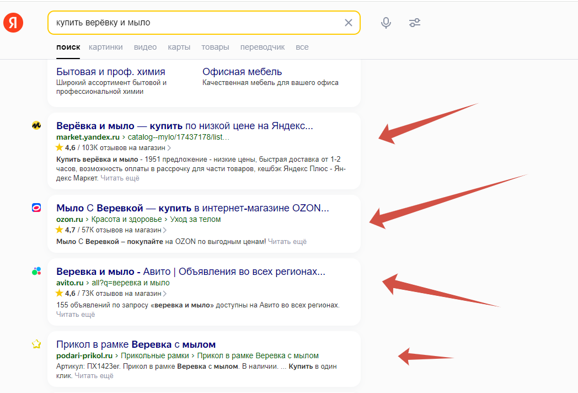Open the 'Прикол в рамке Веревка с мылом' breadcrumb
The image size is (578, 393).
point(258,355)
